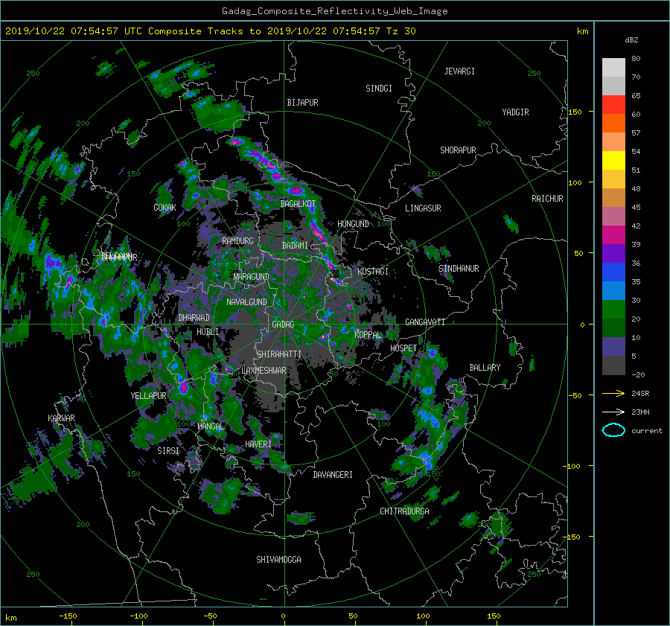
Task: Click the SIRSI city label
Action: coord(168,451)
